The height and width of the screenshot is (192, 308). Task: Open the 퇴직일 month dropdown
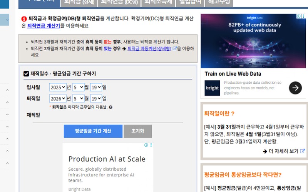78,99
